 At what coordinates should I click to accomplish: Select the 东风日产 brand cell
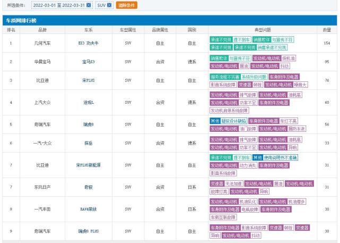click(x=42, y=187)
